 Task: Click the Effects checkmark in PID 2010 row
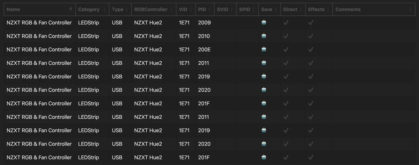coord(311,36)
